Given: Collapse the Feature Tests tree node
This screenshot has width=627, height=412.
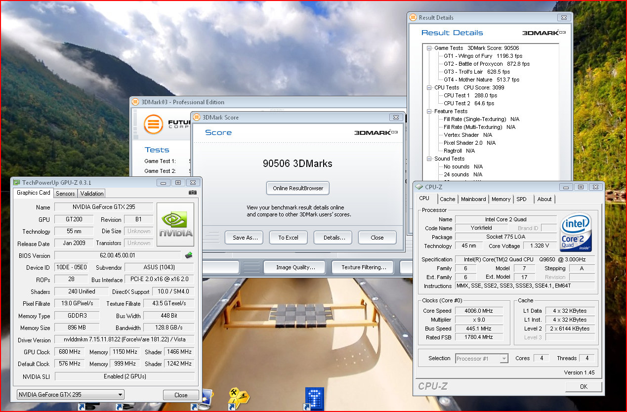Looking at the screenshot, I should 428,111.
